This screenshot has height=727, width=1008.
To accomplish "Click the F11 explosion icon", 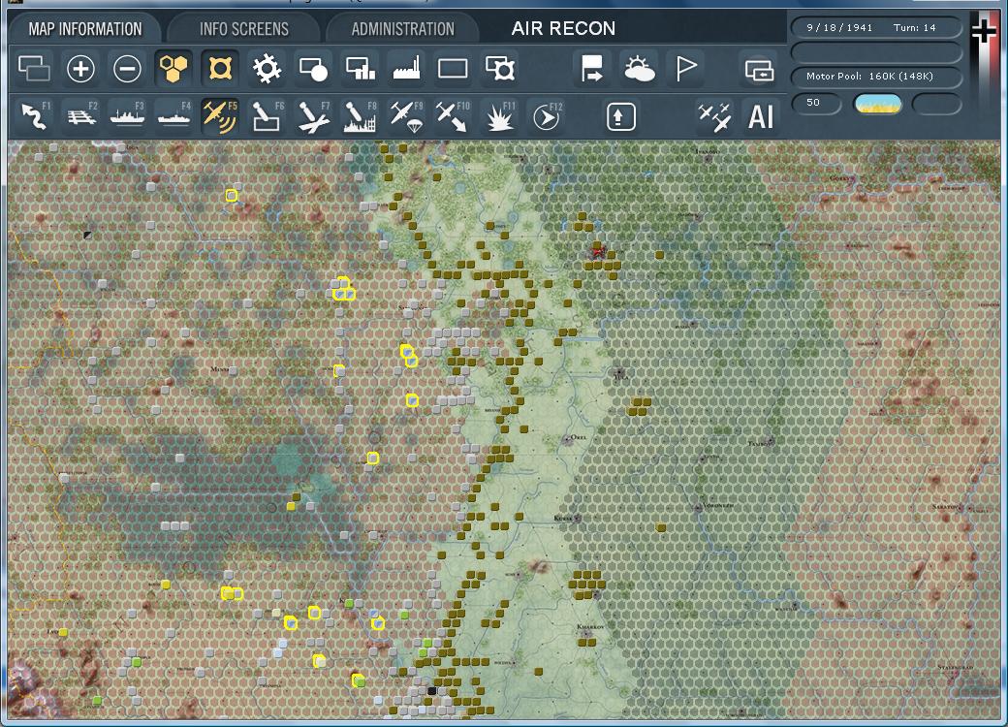I will tap(500, 116).
